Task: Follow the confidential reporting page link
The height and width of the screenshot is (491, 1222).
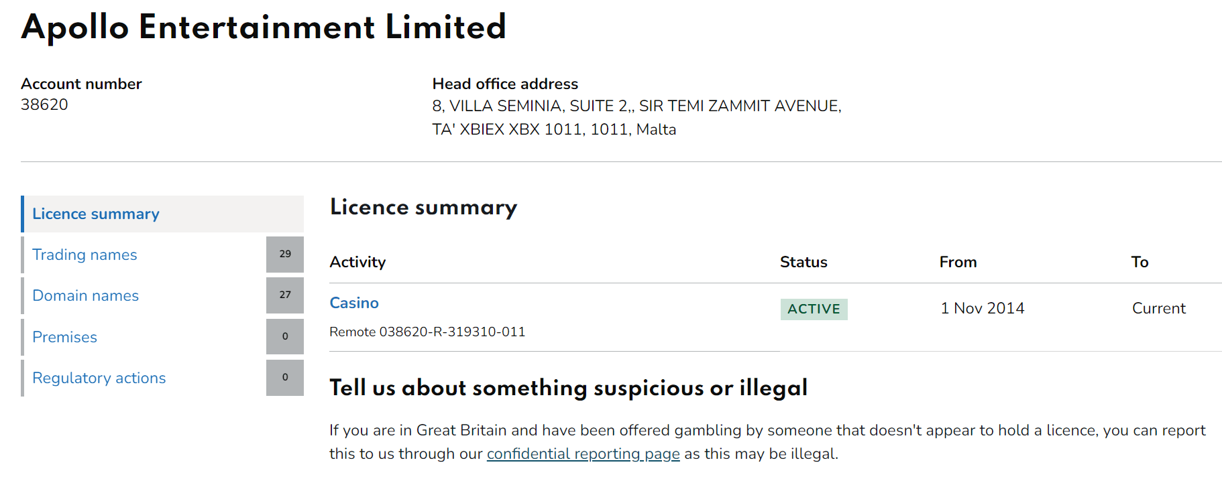Action: coord(583,454)
